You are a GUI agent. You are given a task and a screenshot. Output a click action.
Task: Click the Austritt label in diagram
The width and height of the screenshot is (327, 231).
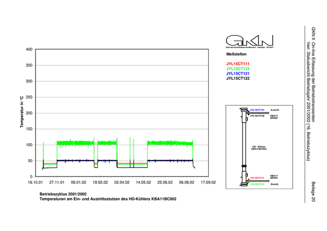click(x=275, y=110)
